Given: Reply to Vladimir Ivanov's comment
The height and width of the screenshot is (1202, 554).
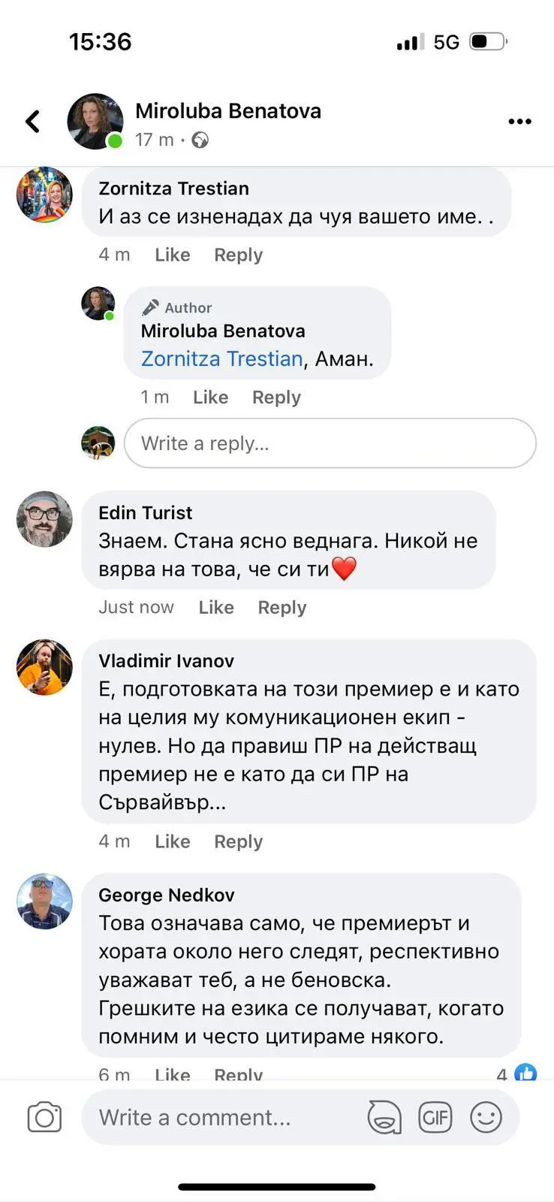Looking at the screenshot, I should click(238, 841).
